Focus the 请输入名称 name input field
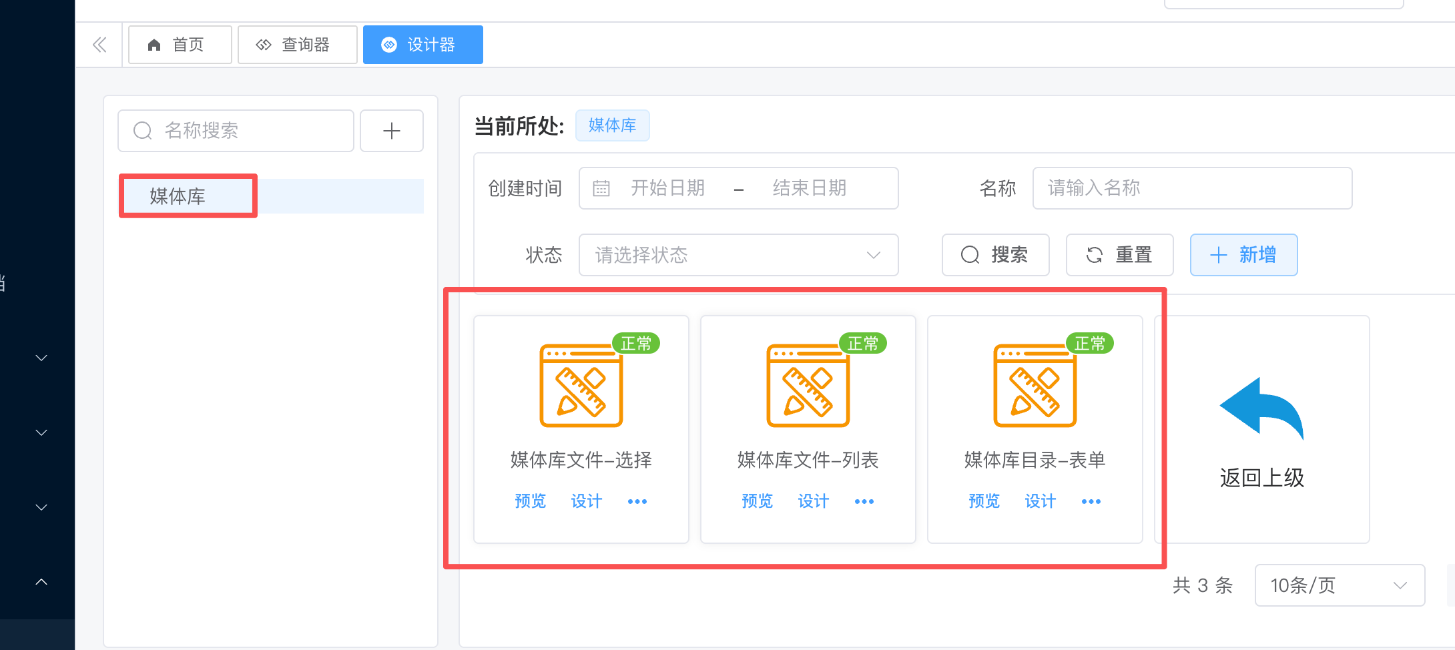1455x650 pixels. coord(1192,188)
